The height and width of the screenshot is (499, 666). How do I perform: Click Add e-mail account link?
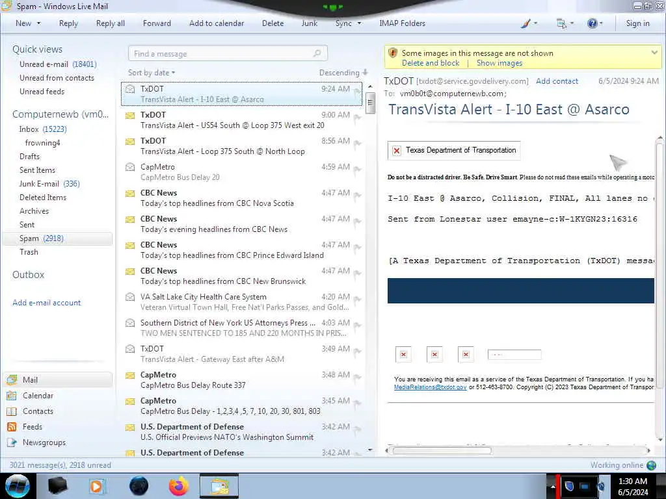tap(46, 303)
